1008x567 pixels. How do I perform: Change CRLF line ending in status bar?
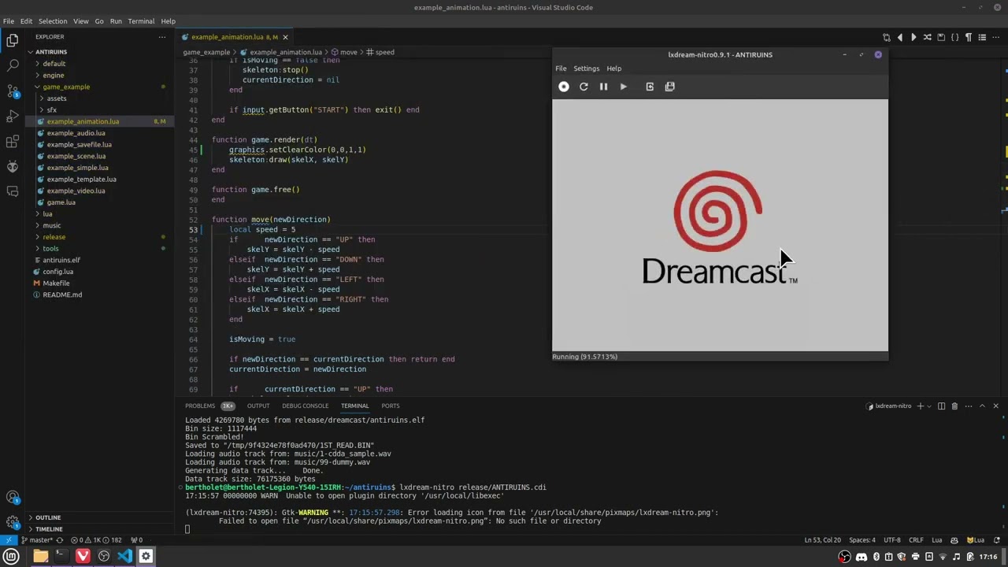916,540
